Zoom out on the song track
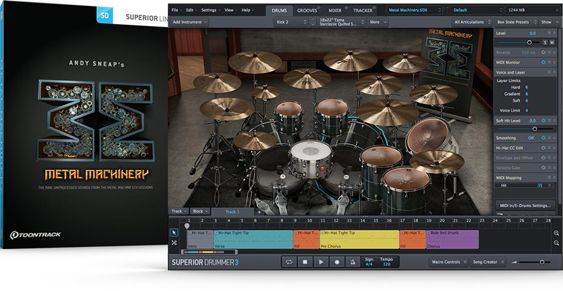563x291 pixels. 556,243
